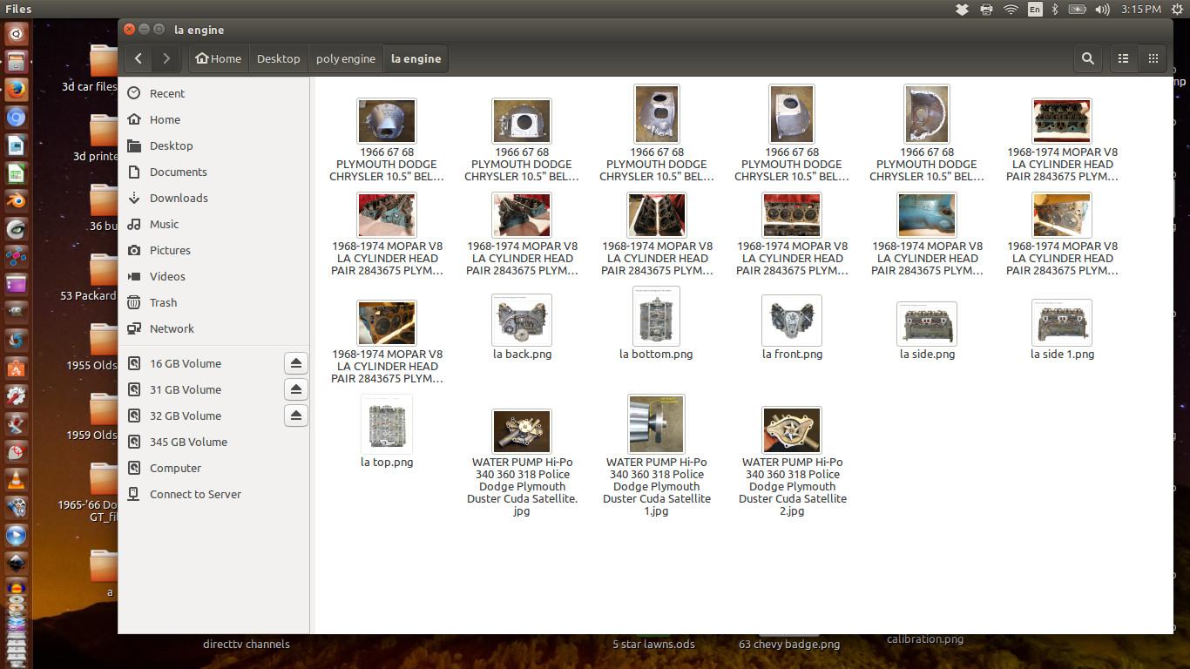Viewport: 1190px width, 669px height.
Task: Navigate to Home in the path bar
Action: [219, 58]
